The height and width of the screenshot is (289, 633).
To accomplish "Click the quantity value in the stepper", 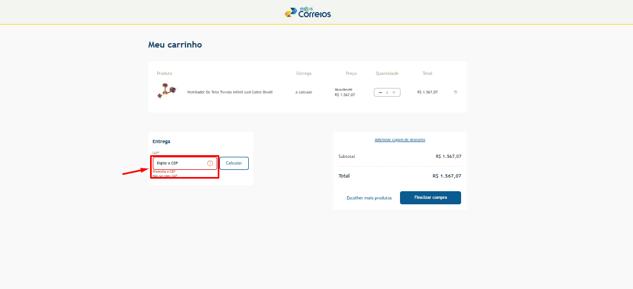I will [x=387, y=92].
